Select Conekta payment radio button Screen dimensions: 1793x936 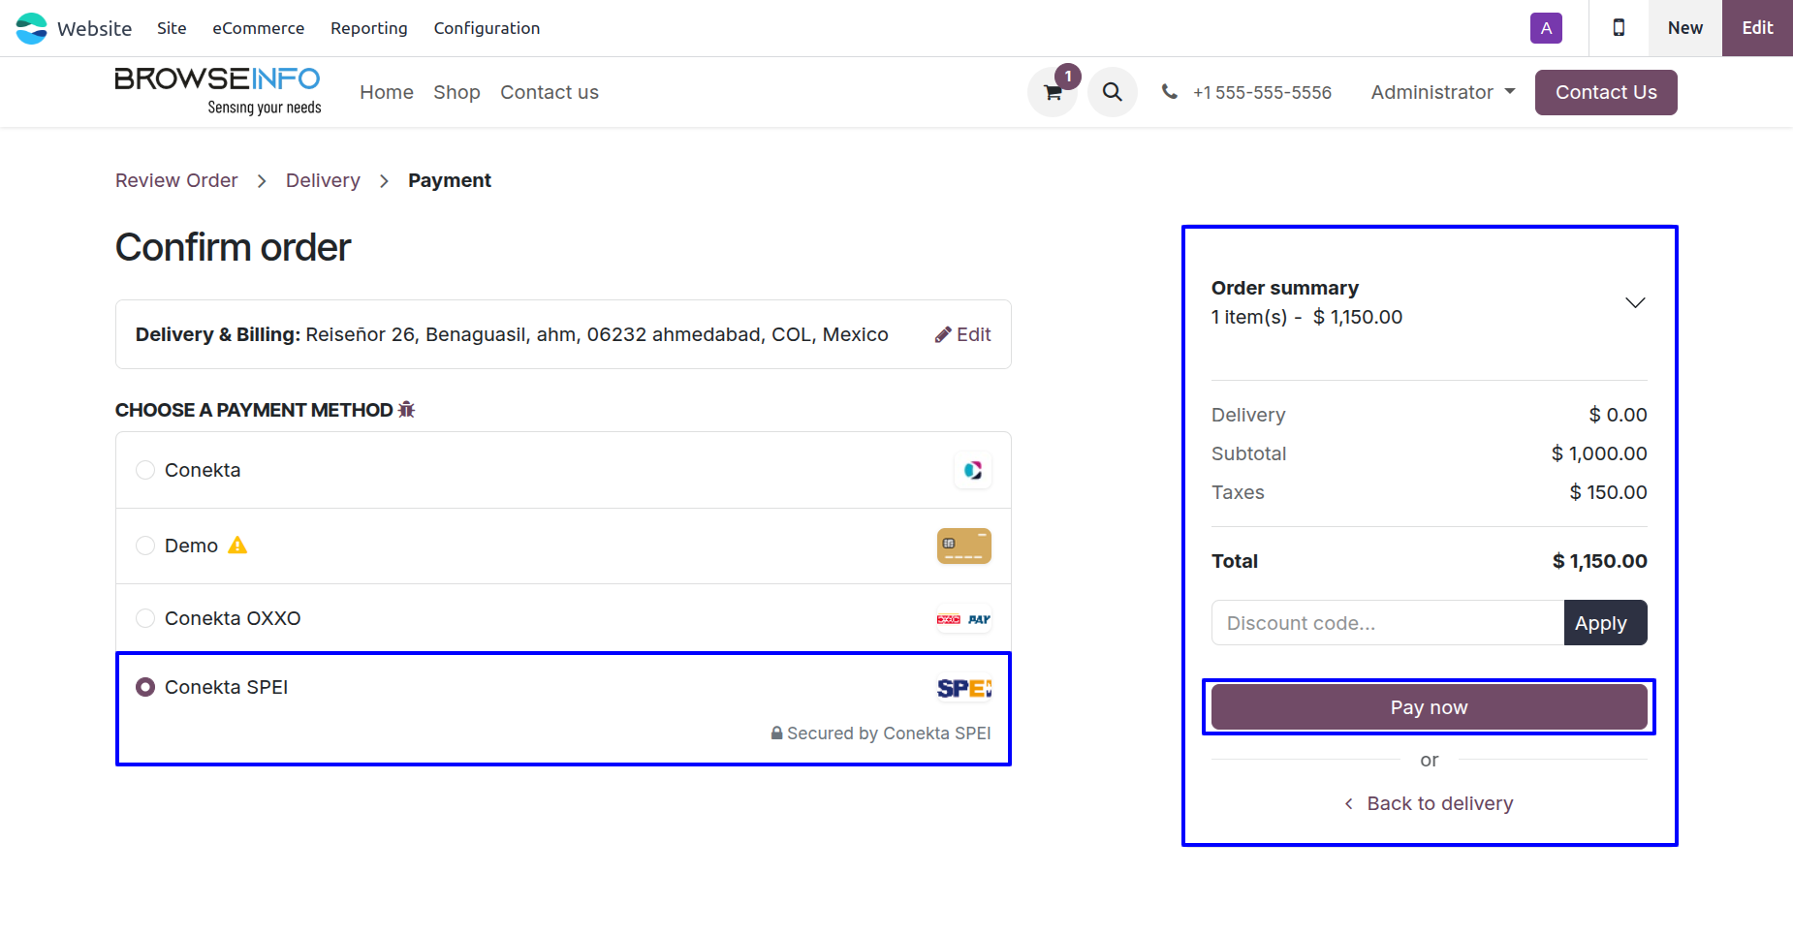(x=145, y=470)
